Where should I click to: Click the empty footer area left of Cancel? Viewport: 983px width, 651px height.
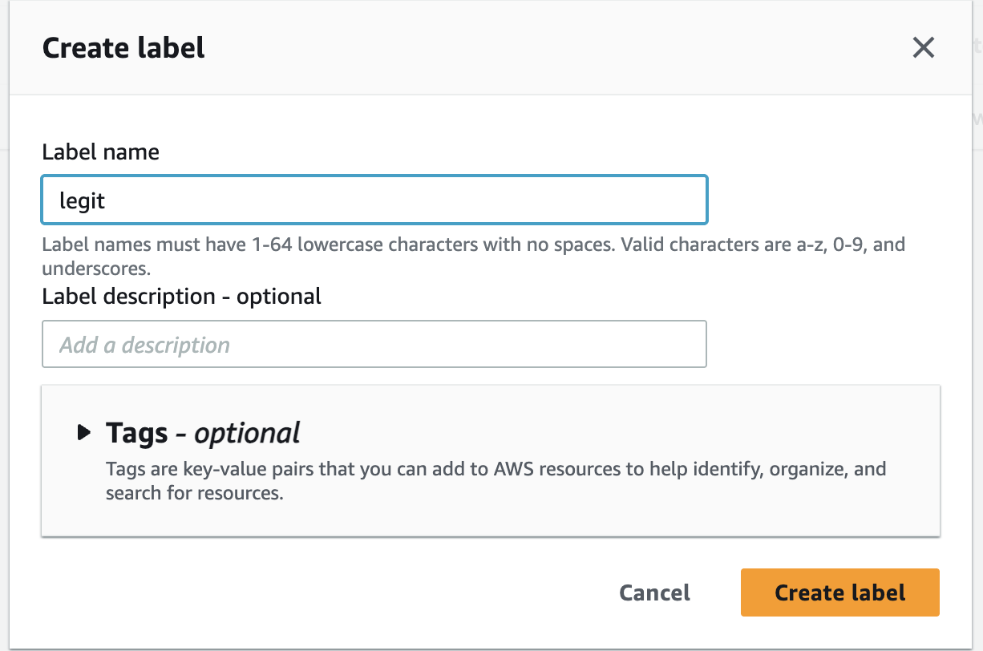point(321,593)
